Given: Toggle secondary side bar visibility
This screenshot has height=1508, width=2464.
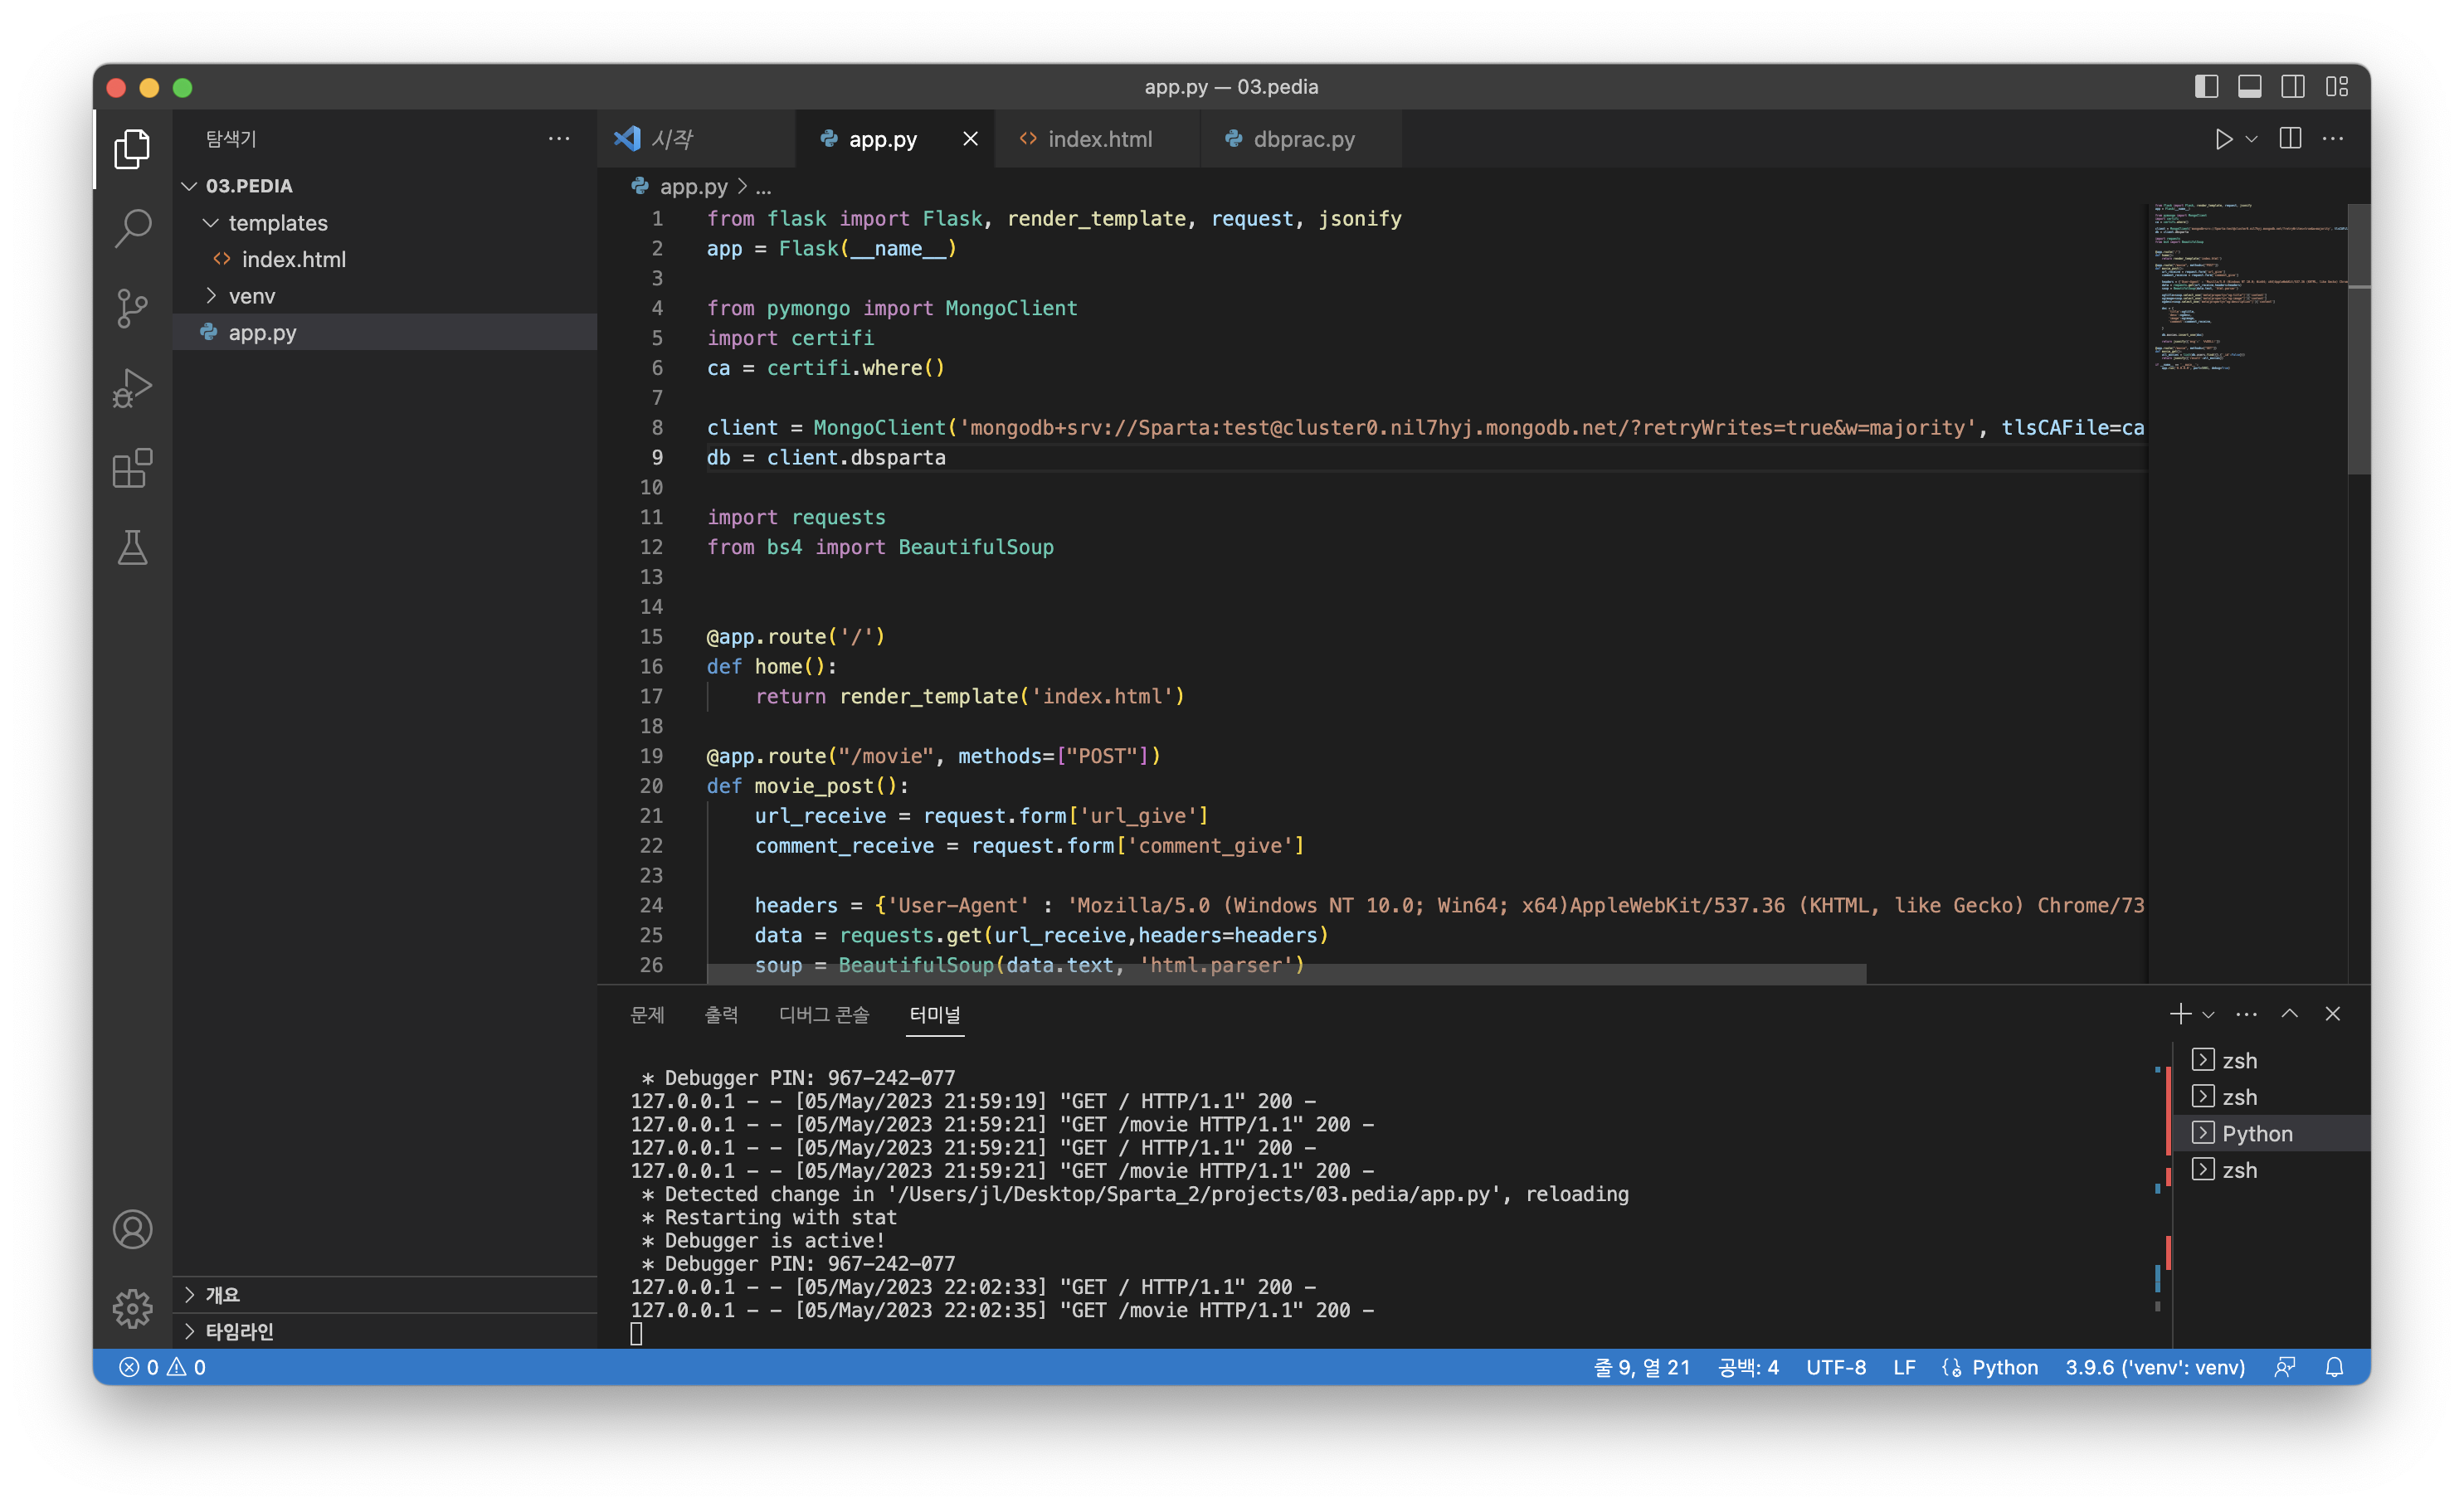Looking at the screenshot, I should (x=2293, y=87).
